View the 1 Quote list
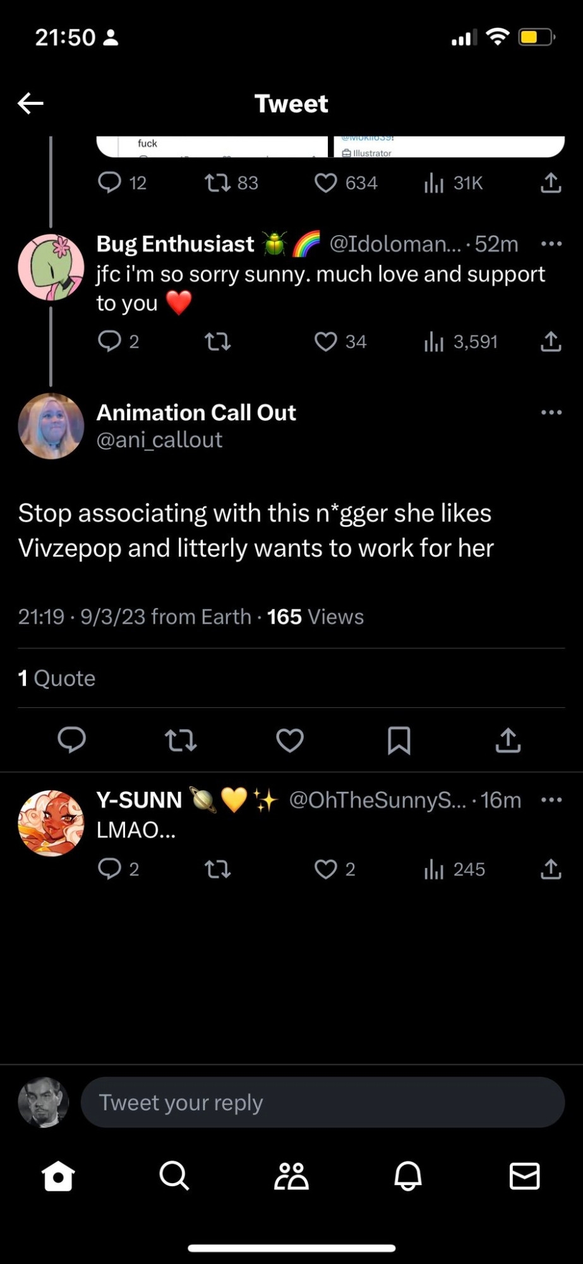Viewport: 583px width, 1264px height. [x=57, y=678]
